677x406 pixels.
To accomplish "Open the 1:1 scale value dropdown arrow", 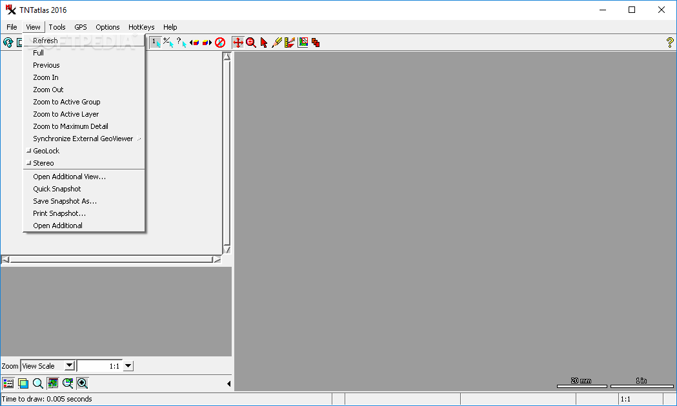I will [x=128, y=366].
